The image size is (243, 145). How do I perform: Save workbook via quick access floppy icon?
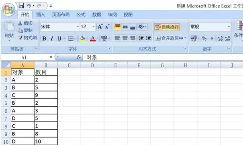click(21, 6)
